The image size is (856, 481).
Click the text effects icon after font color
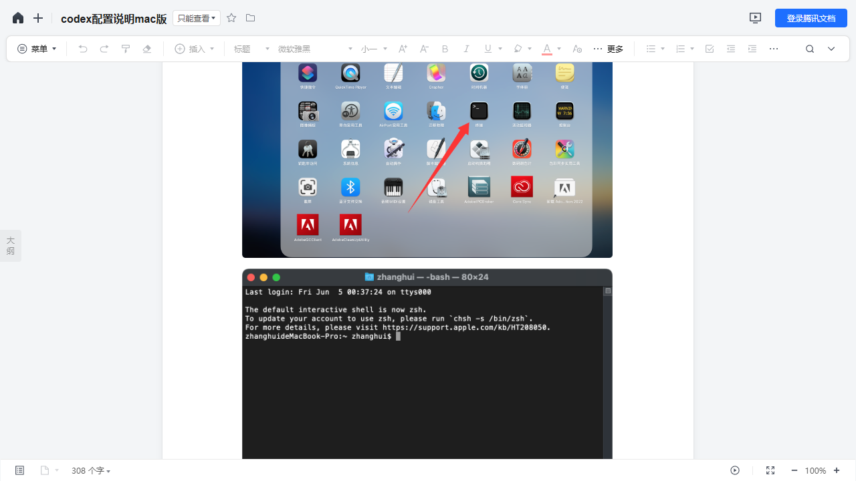578,49
